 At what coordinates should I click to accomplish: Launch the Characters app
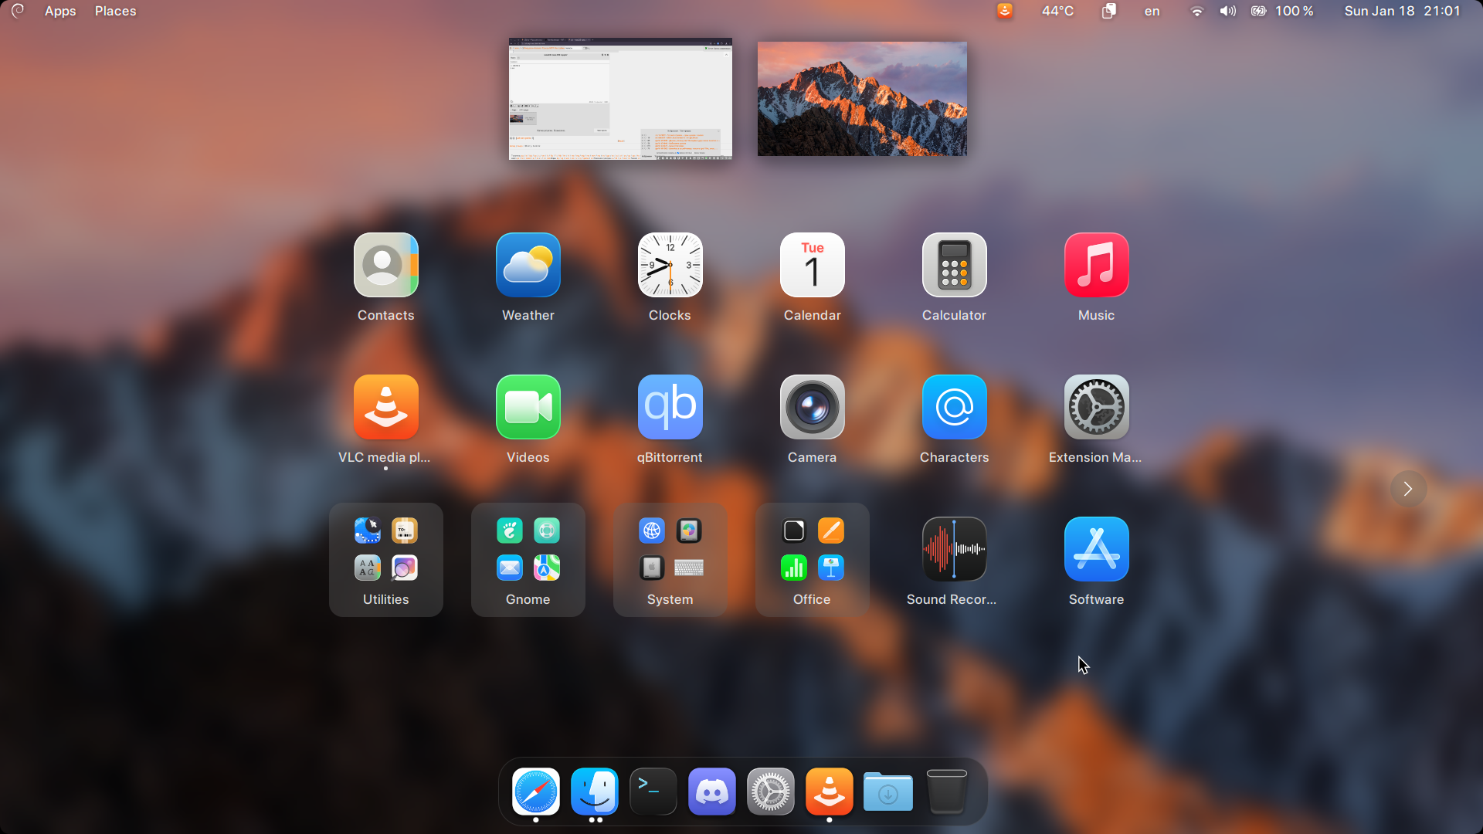(954, 408)
